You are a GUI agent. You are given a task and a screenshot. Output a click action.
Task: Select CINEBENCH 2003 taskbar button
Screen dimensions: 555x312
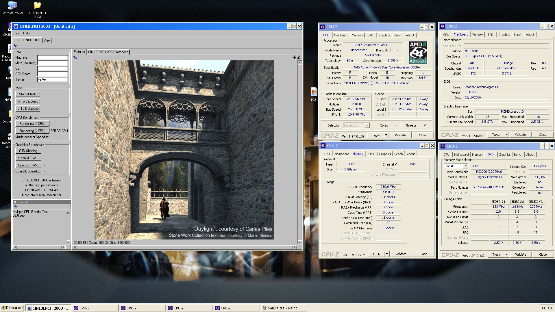click(49, 308)
